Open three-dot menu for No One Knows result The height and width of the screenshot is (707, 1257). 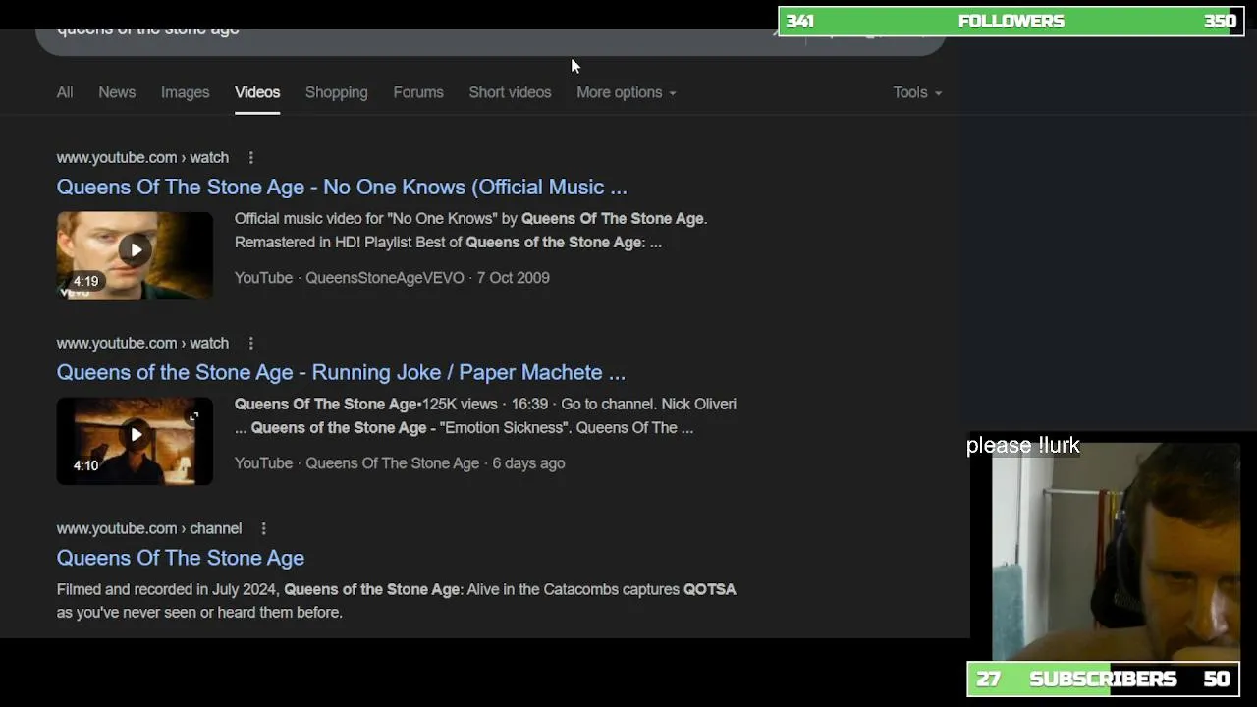pos(251,157)
